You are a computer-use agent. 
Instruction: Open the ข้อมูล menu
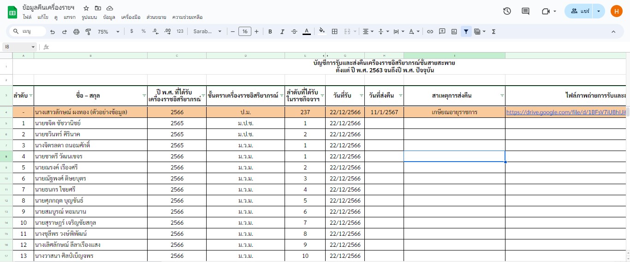tap(109, 17)
